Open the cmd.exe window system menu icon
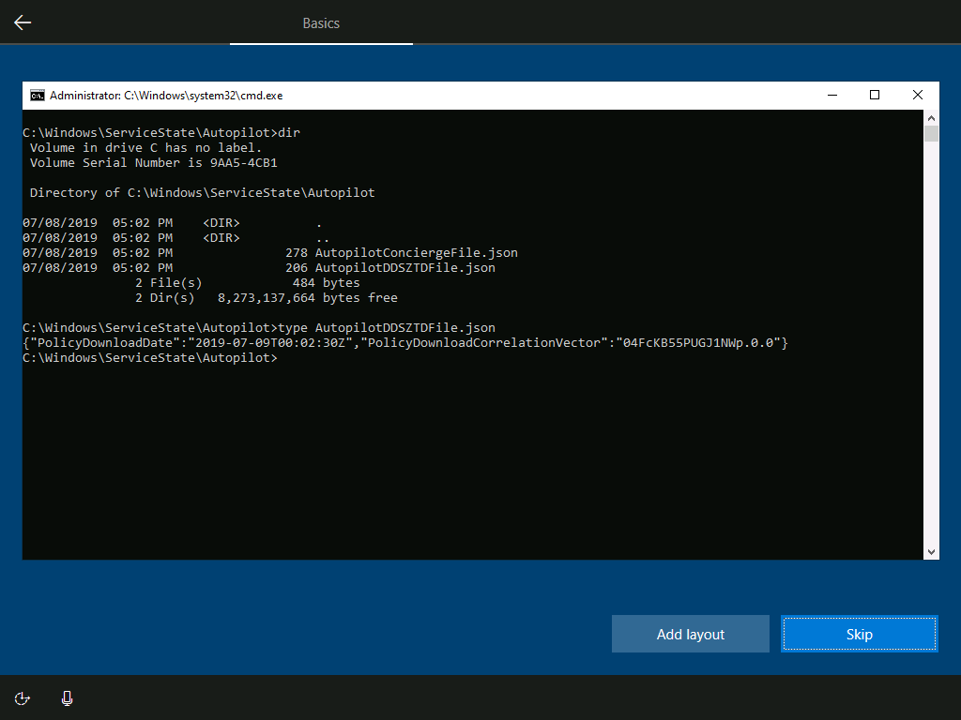This screenshot has height=720, width=961. pyautogui.click(x=37, y=95)
